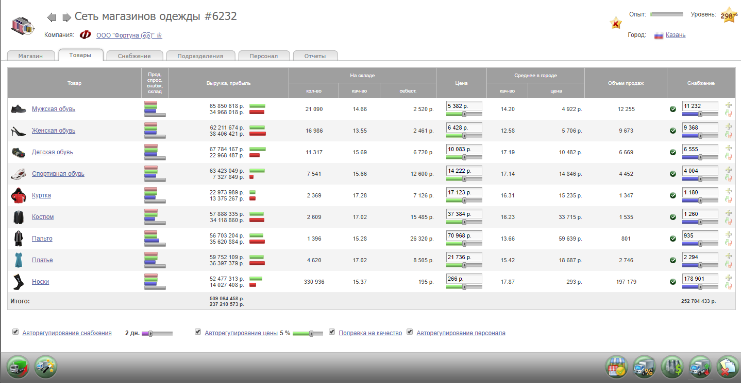Open the Спортивная обувь product link
Viewport: 741px width, 383px height.
[x=58, y=174]
